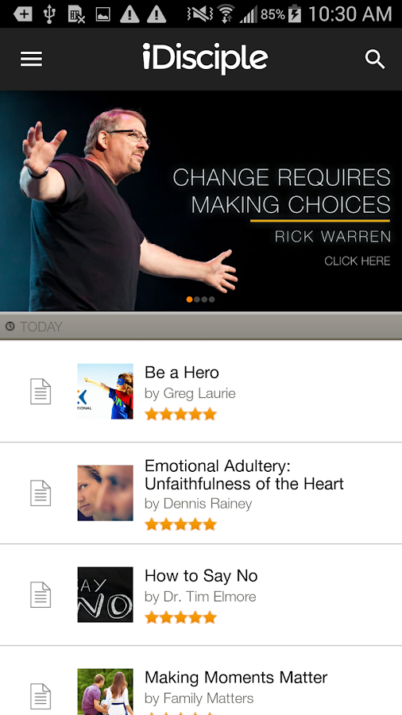402x715 pixels.
Task: Open the hamburger navigation menu
Action: pos(31,60)
